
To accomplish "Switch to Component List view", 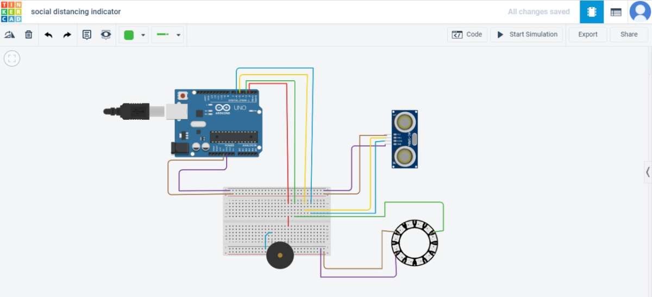I will pos(616,12).
